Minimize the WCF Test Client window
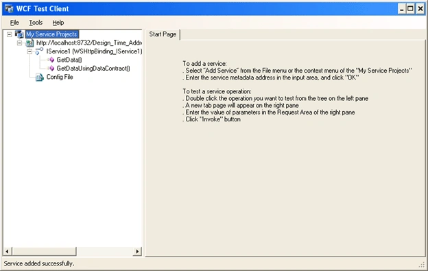The width and height of the screenshot is (428, 271). pyautogui.click(x=402, y=9)
